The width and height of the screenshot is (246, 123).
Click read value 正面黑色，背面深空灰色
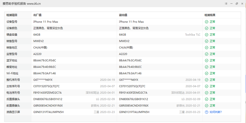[x=134, y=28]
